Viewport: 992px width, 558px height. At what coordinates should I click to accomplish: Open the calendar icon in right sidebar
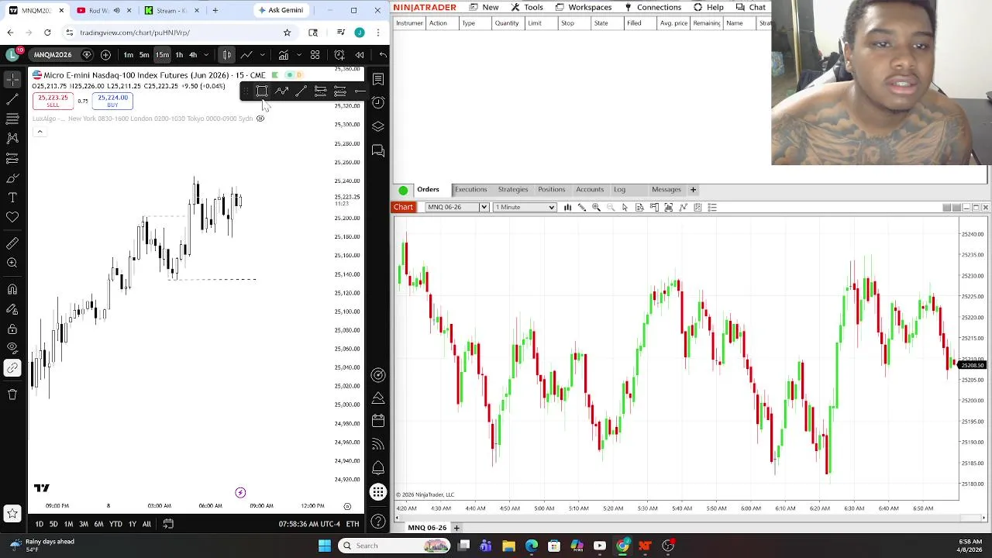pos(378,421)
